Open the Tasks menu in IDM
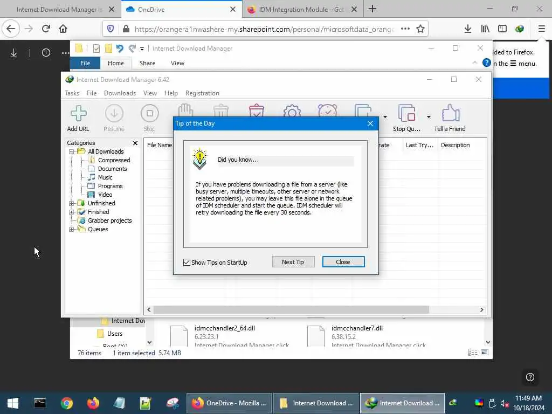 coord(72,93)
